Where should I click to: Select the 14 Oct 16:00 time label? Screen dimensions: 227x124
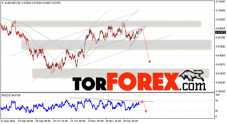60,121
